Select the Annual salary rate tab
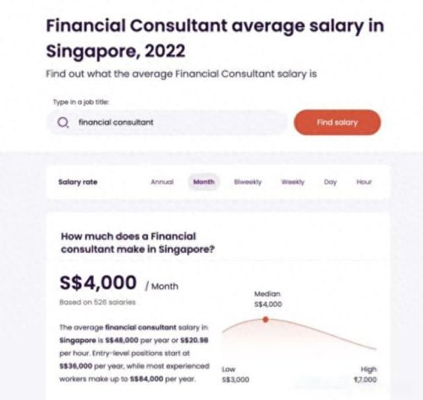The width and height of the screenshot is (423, 400). click(162, 182)
